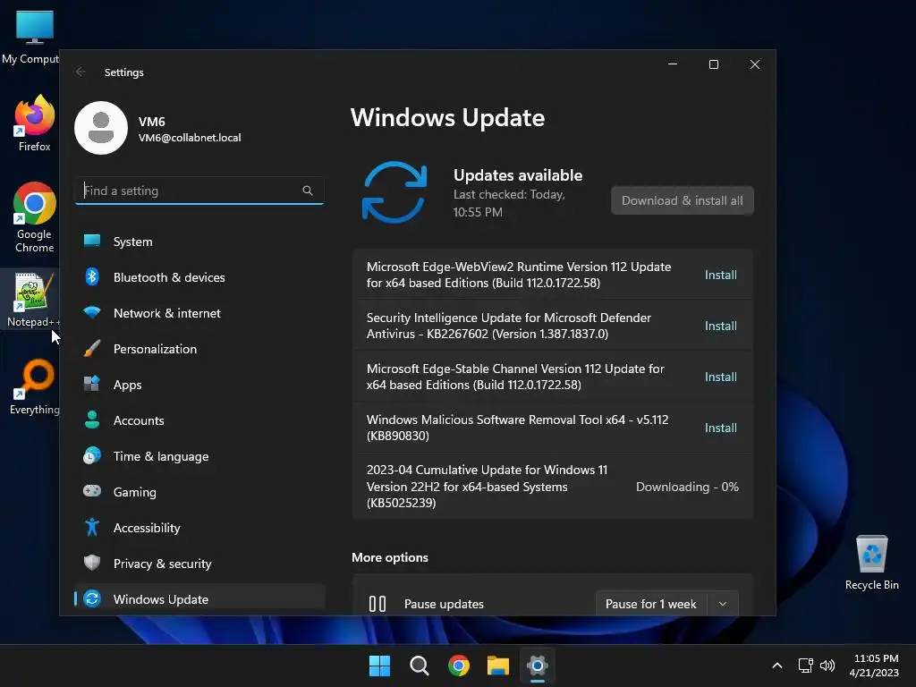This screenshot has height=687, width=916.
Task: Click the VM6 user avatar picture
Action: 101,128
